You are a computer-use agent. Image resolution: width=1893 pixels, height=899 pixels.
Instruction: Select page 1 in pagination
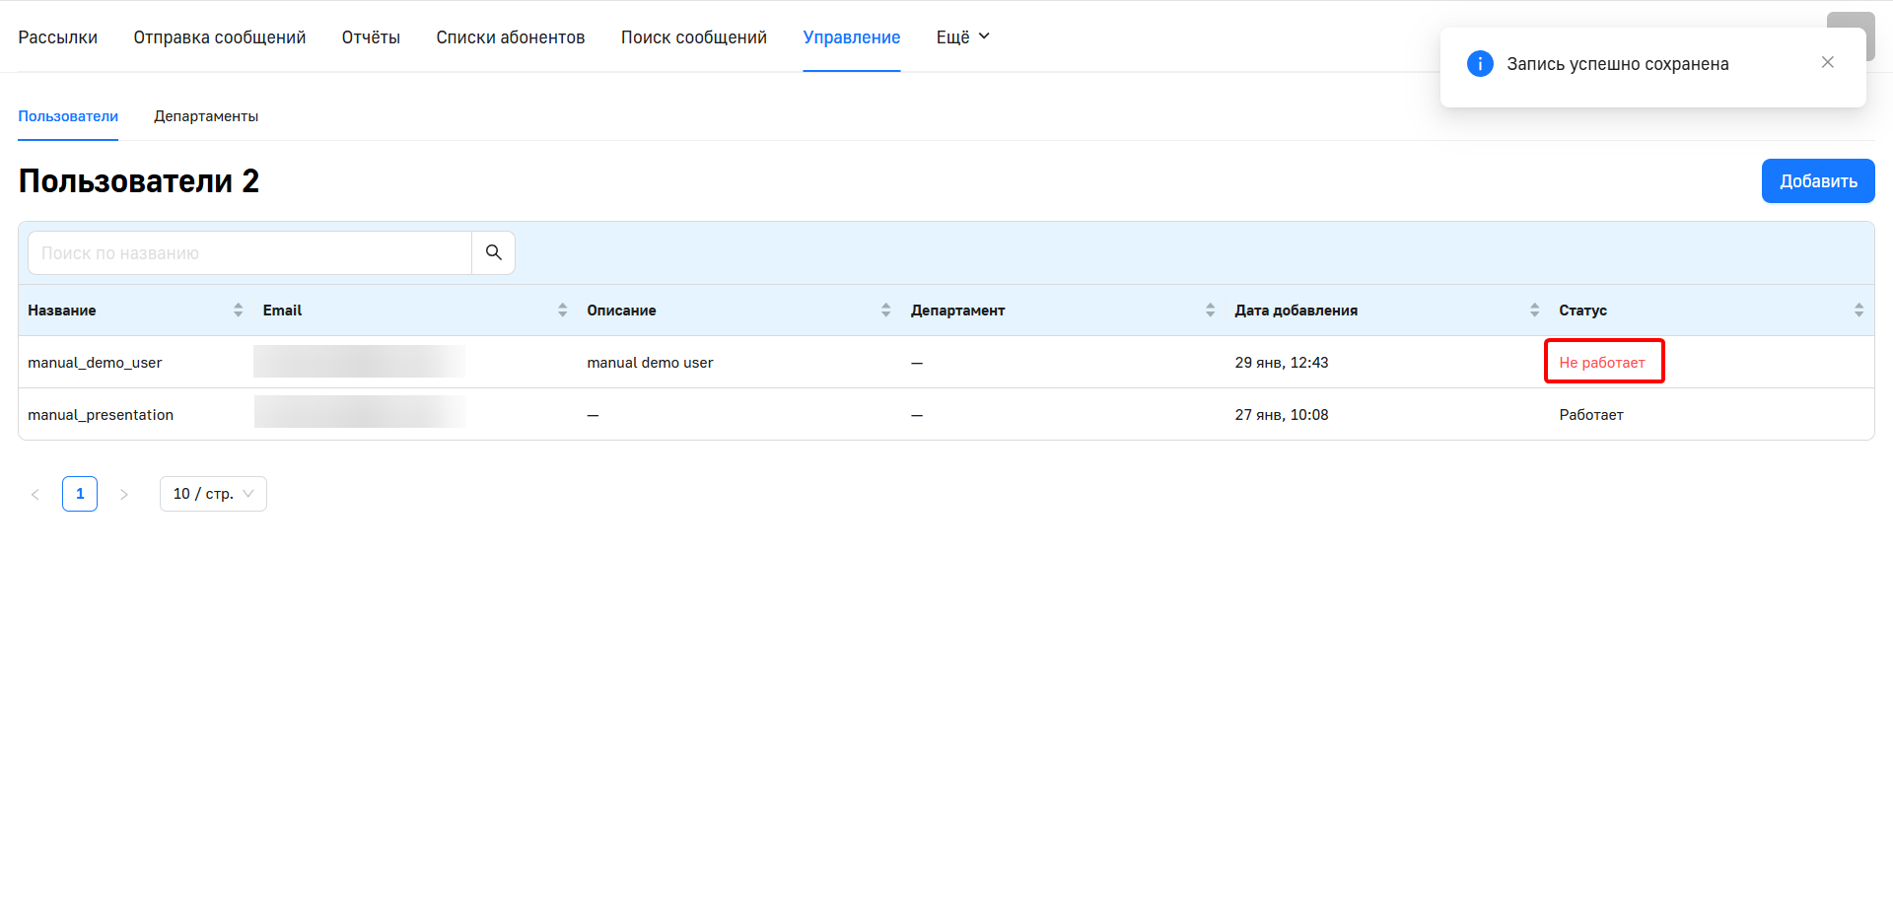[80, 494]
